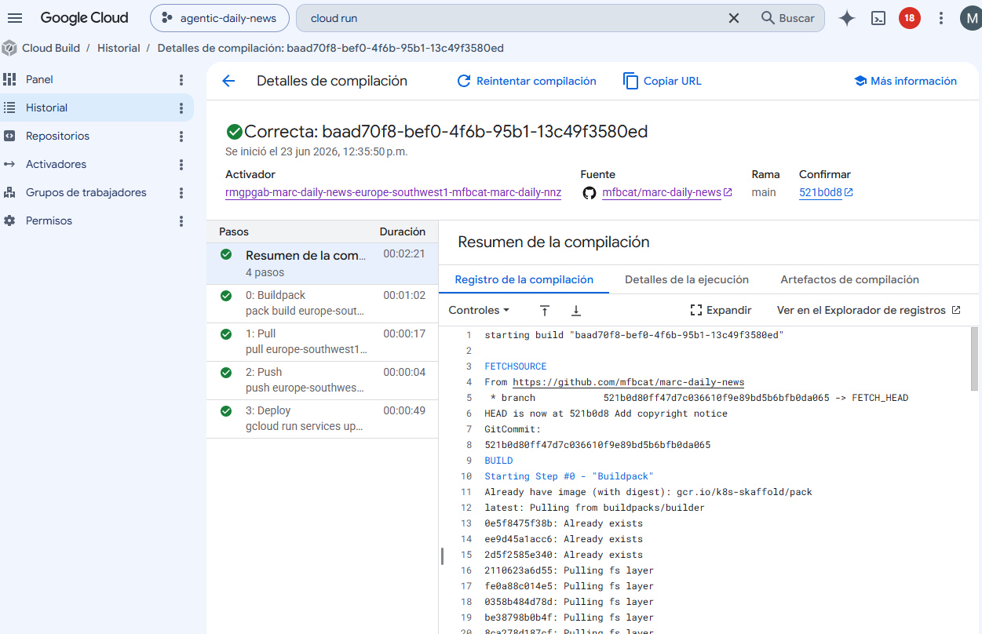Select step 3: Deploy
Viewport: 982px width, 634px height.
pyautogui.click(x=322, y=418)
